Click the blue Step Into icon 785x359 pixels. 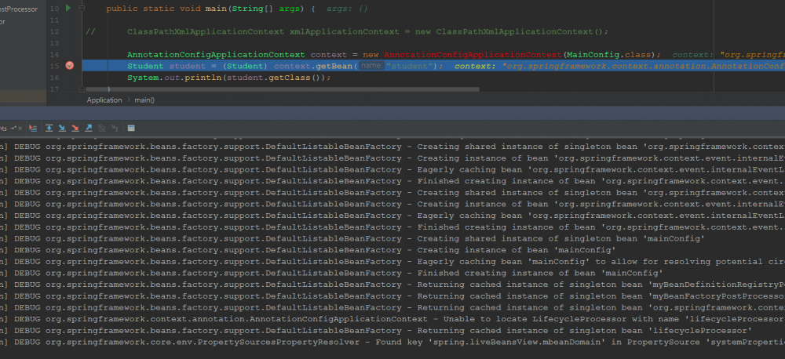(x=62, y=129)
